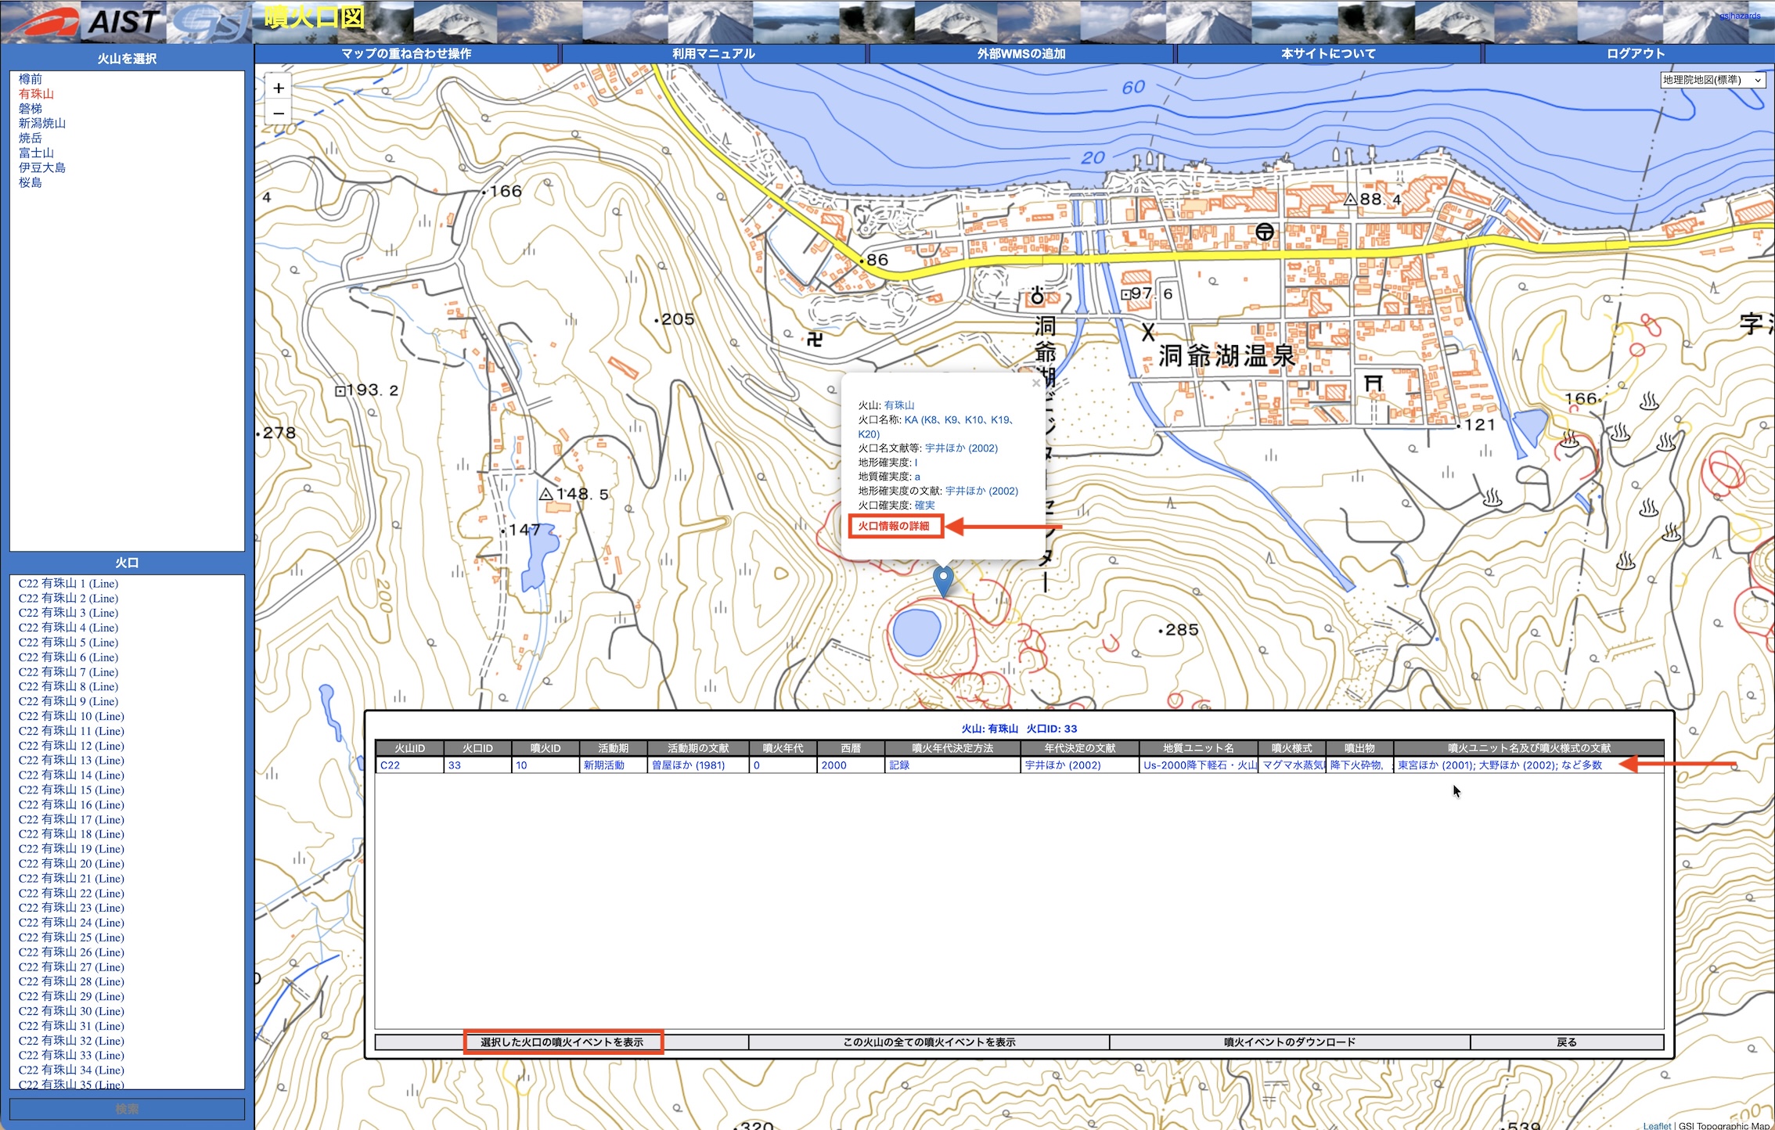Select 富士山 in the volcano list
The image size is (1775, 1130).
coord(36,153)
